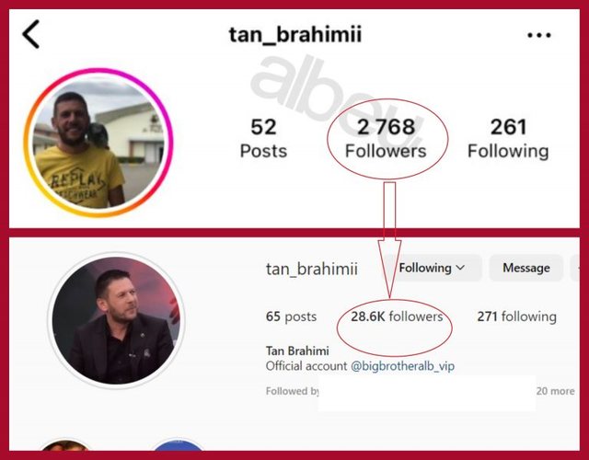Screen dimensions: 589x460
Task: View the 65 posts count
Action: [x=291, y=316]
